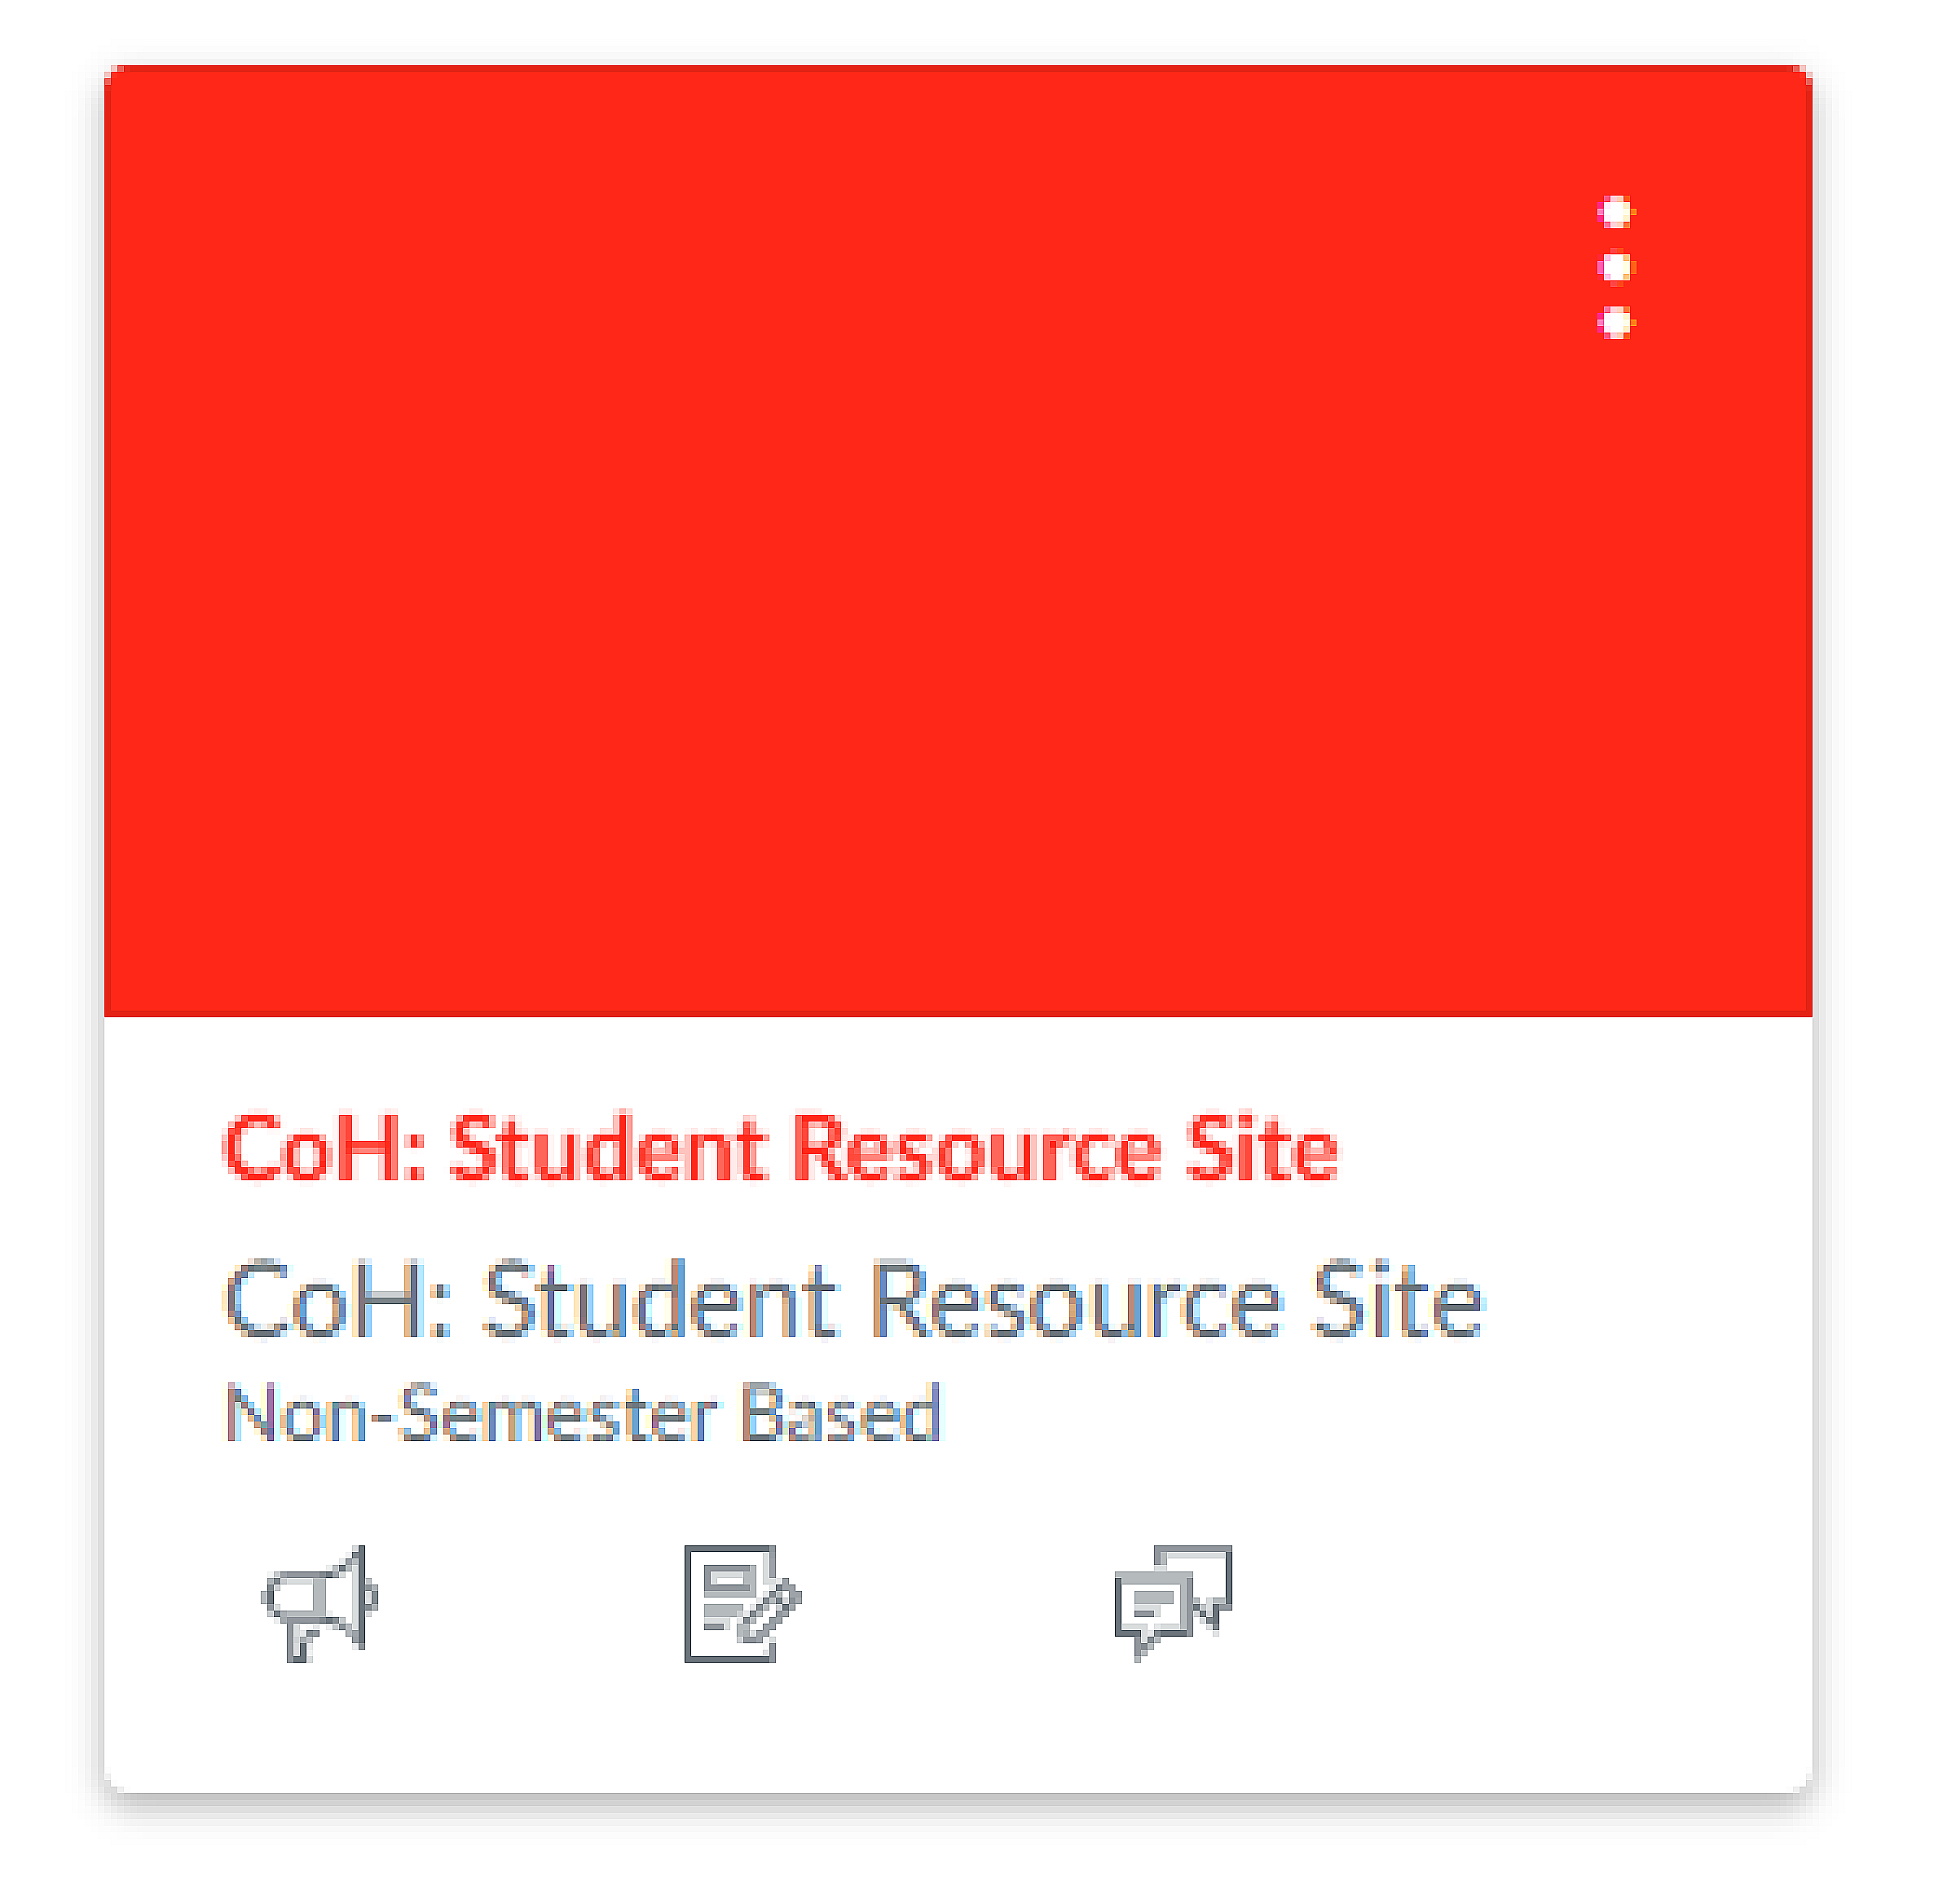Select the CoH: Student Resource Site dashboard card
This screenshot has width=1956, height=1904.
point(957,930)
